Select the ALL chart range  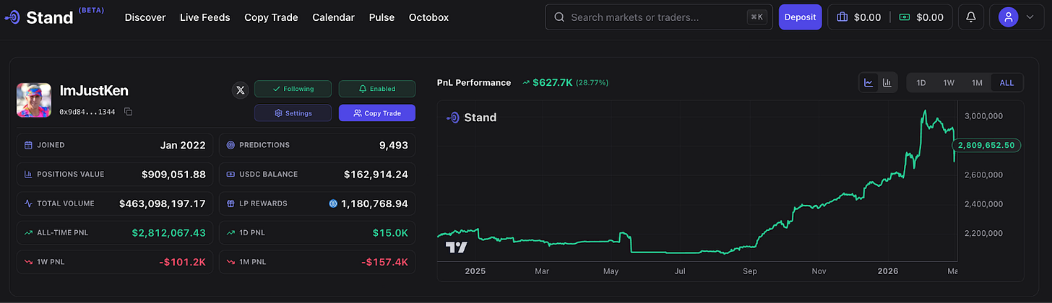(x=1006, y=83)
